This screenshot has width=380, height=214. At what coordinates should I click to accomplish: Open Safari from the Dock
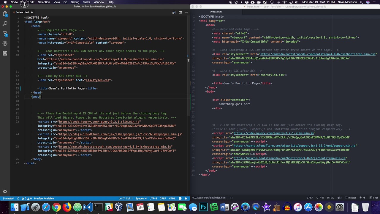click(x=46, y=207)
